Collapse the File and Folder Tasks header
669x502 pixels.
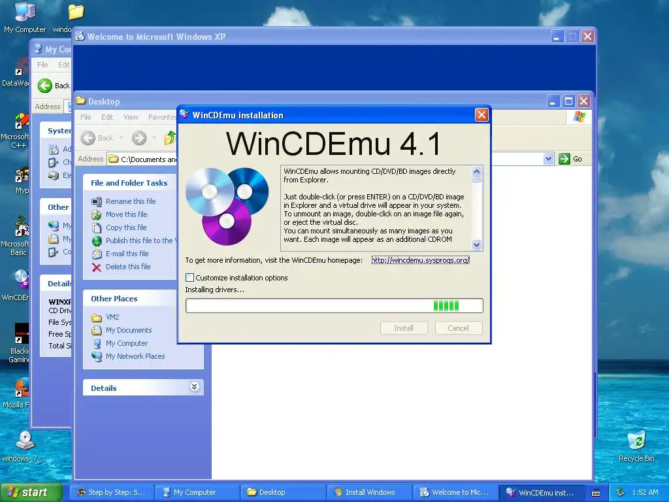[129, 183]
